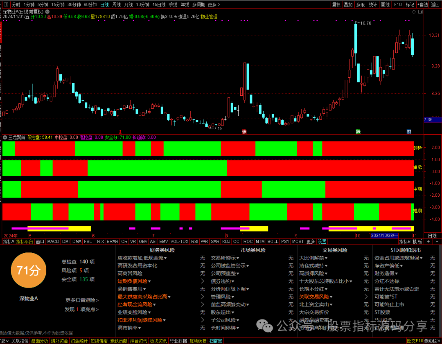Select the 月线 monthly period tab
This screenshot has height=344, width=442.
point(129,4)
